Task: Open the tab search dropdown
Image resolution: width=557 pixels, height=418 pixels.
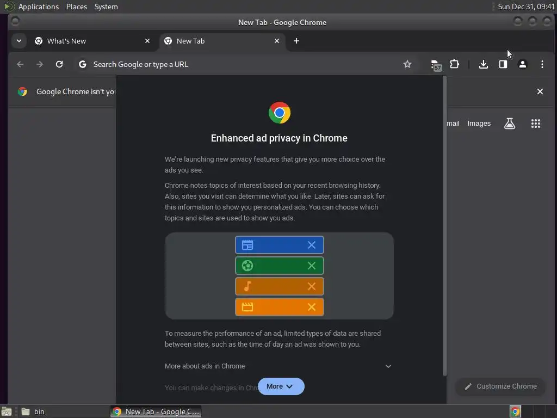Action: pyautogui.click(x=19, y=41)
